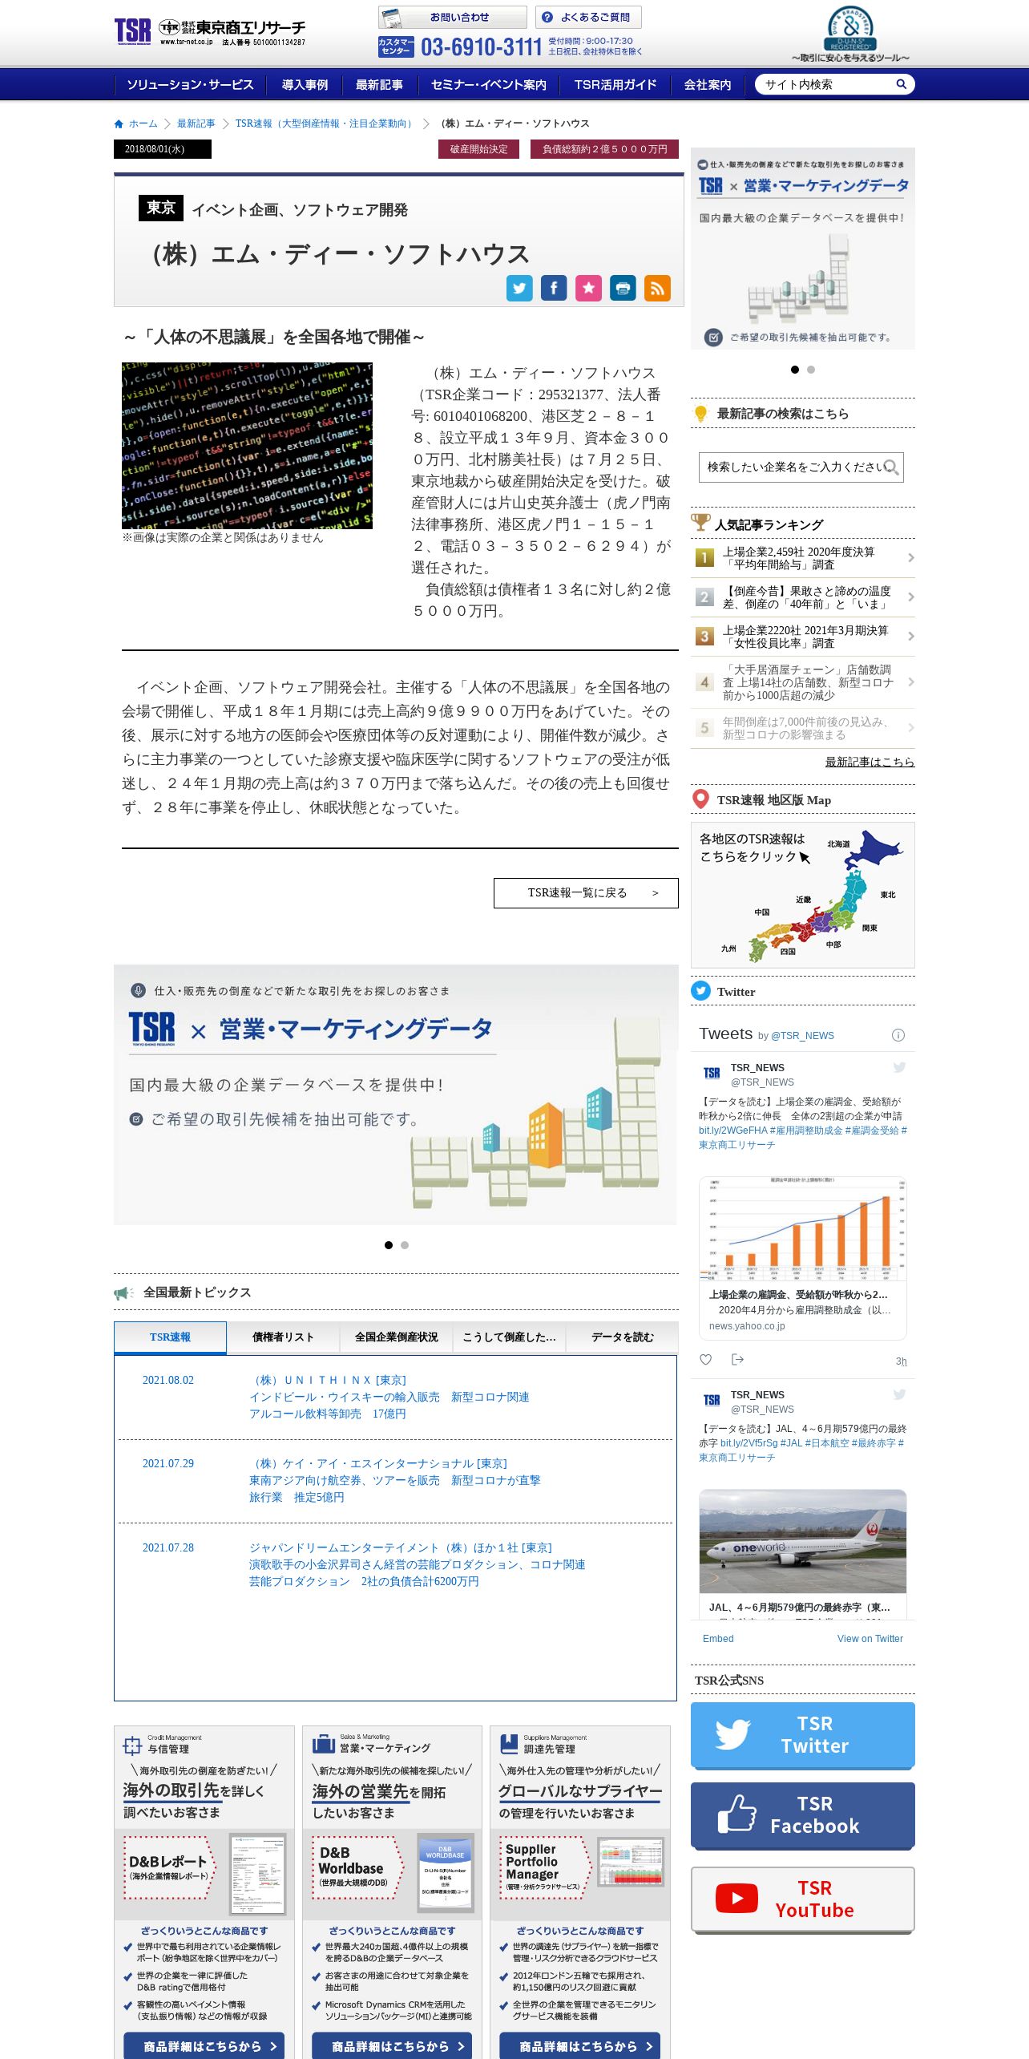Open （株）ＵＮＩＴＨＩＮＸ article link
This screenshot has width=1029, height=2059.
click(x=328, y=1380)
